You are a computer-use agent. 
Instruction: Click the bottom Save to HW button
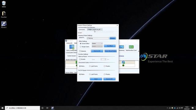pyautogui.click(x=109, y=79)
